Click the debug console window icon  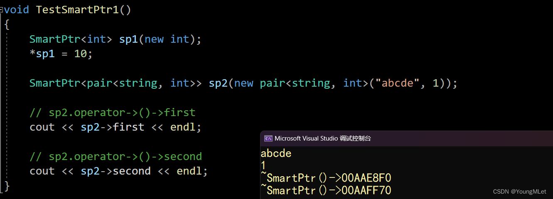click(268, 138)
